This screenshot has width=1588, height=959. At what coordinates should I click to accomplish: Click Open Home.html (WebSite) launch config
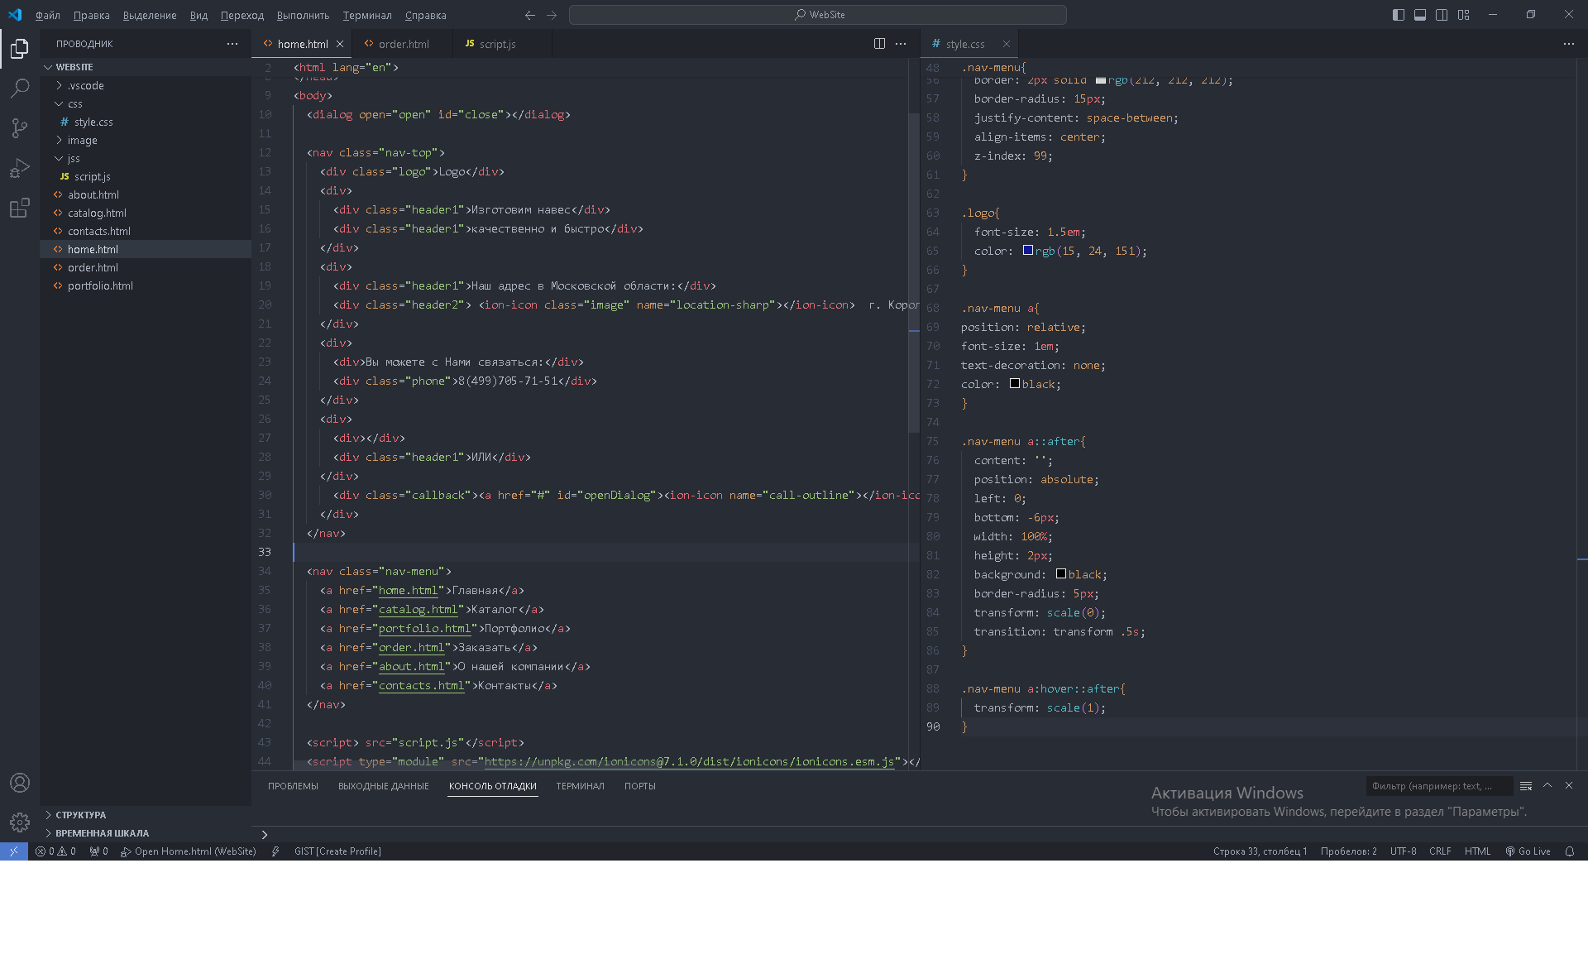click(189, 851)
